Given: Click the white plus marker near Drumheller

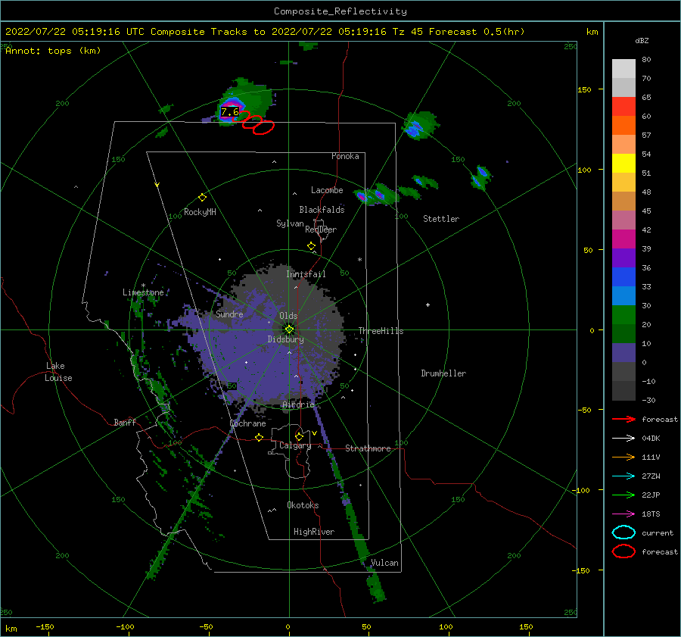Looking at the screenshot, I should [428, 304].
